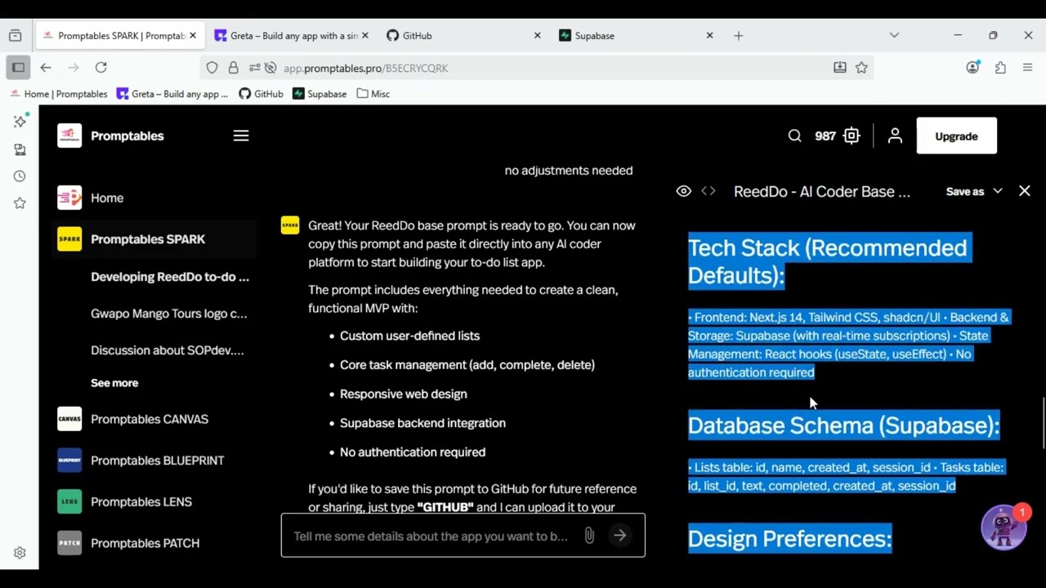Open the tab overview button in title bar

coord(15,36)
